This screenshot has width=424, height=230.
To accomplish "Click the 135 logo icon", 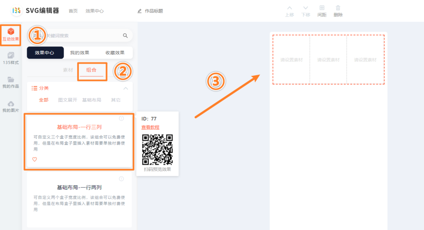I will (x=16, y=11).
